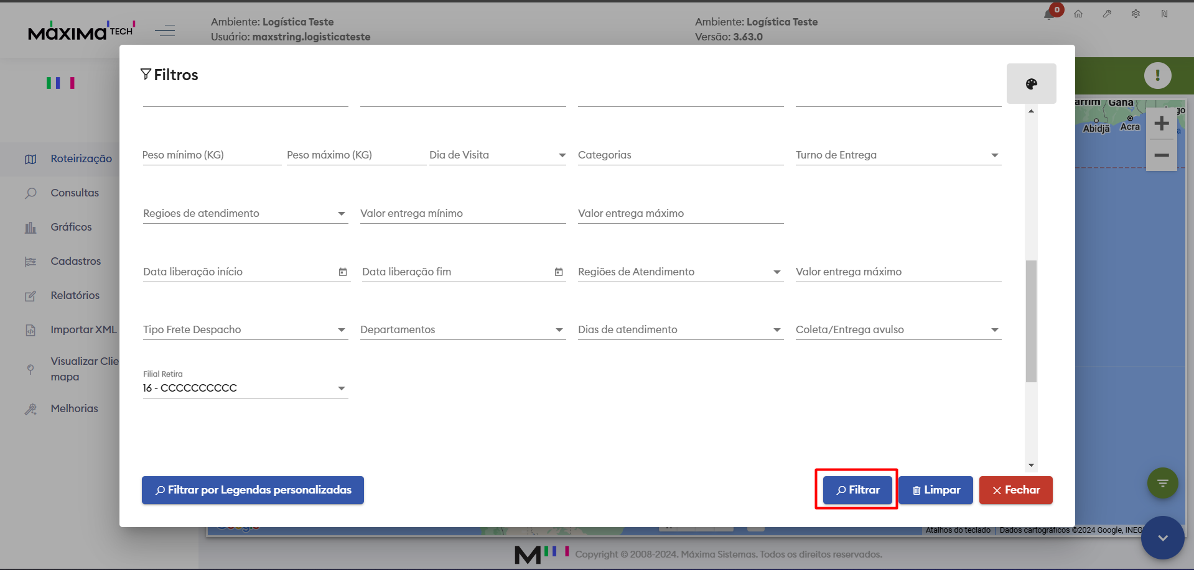
Task: Open Regiões de Atendimento dropdown beside Data liberação fim
Action: pyautogui.click(x=681, y=272)
